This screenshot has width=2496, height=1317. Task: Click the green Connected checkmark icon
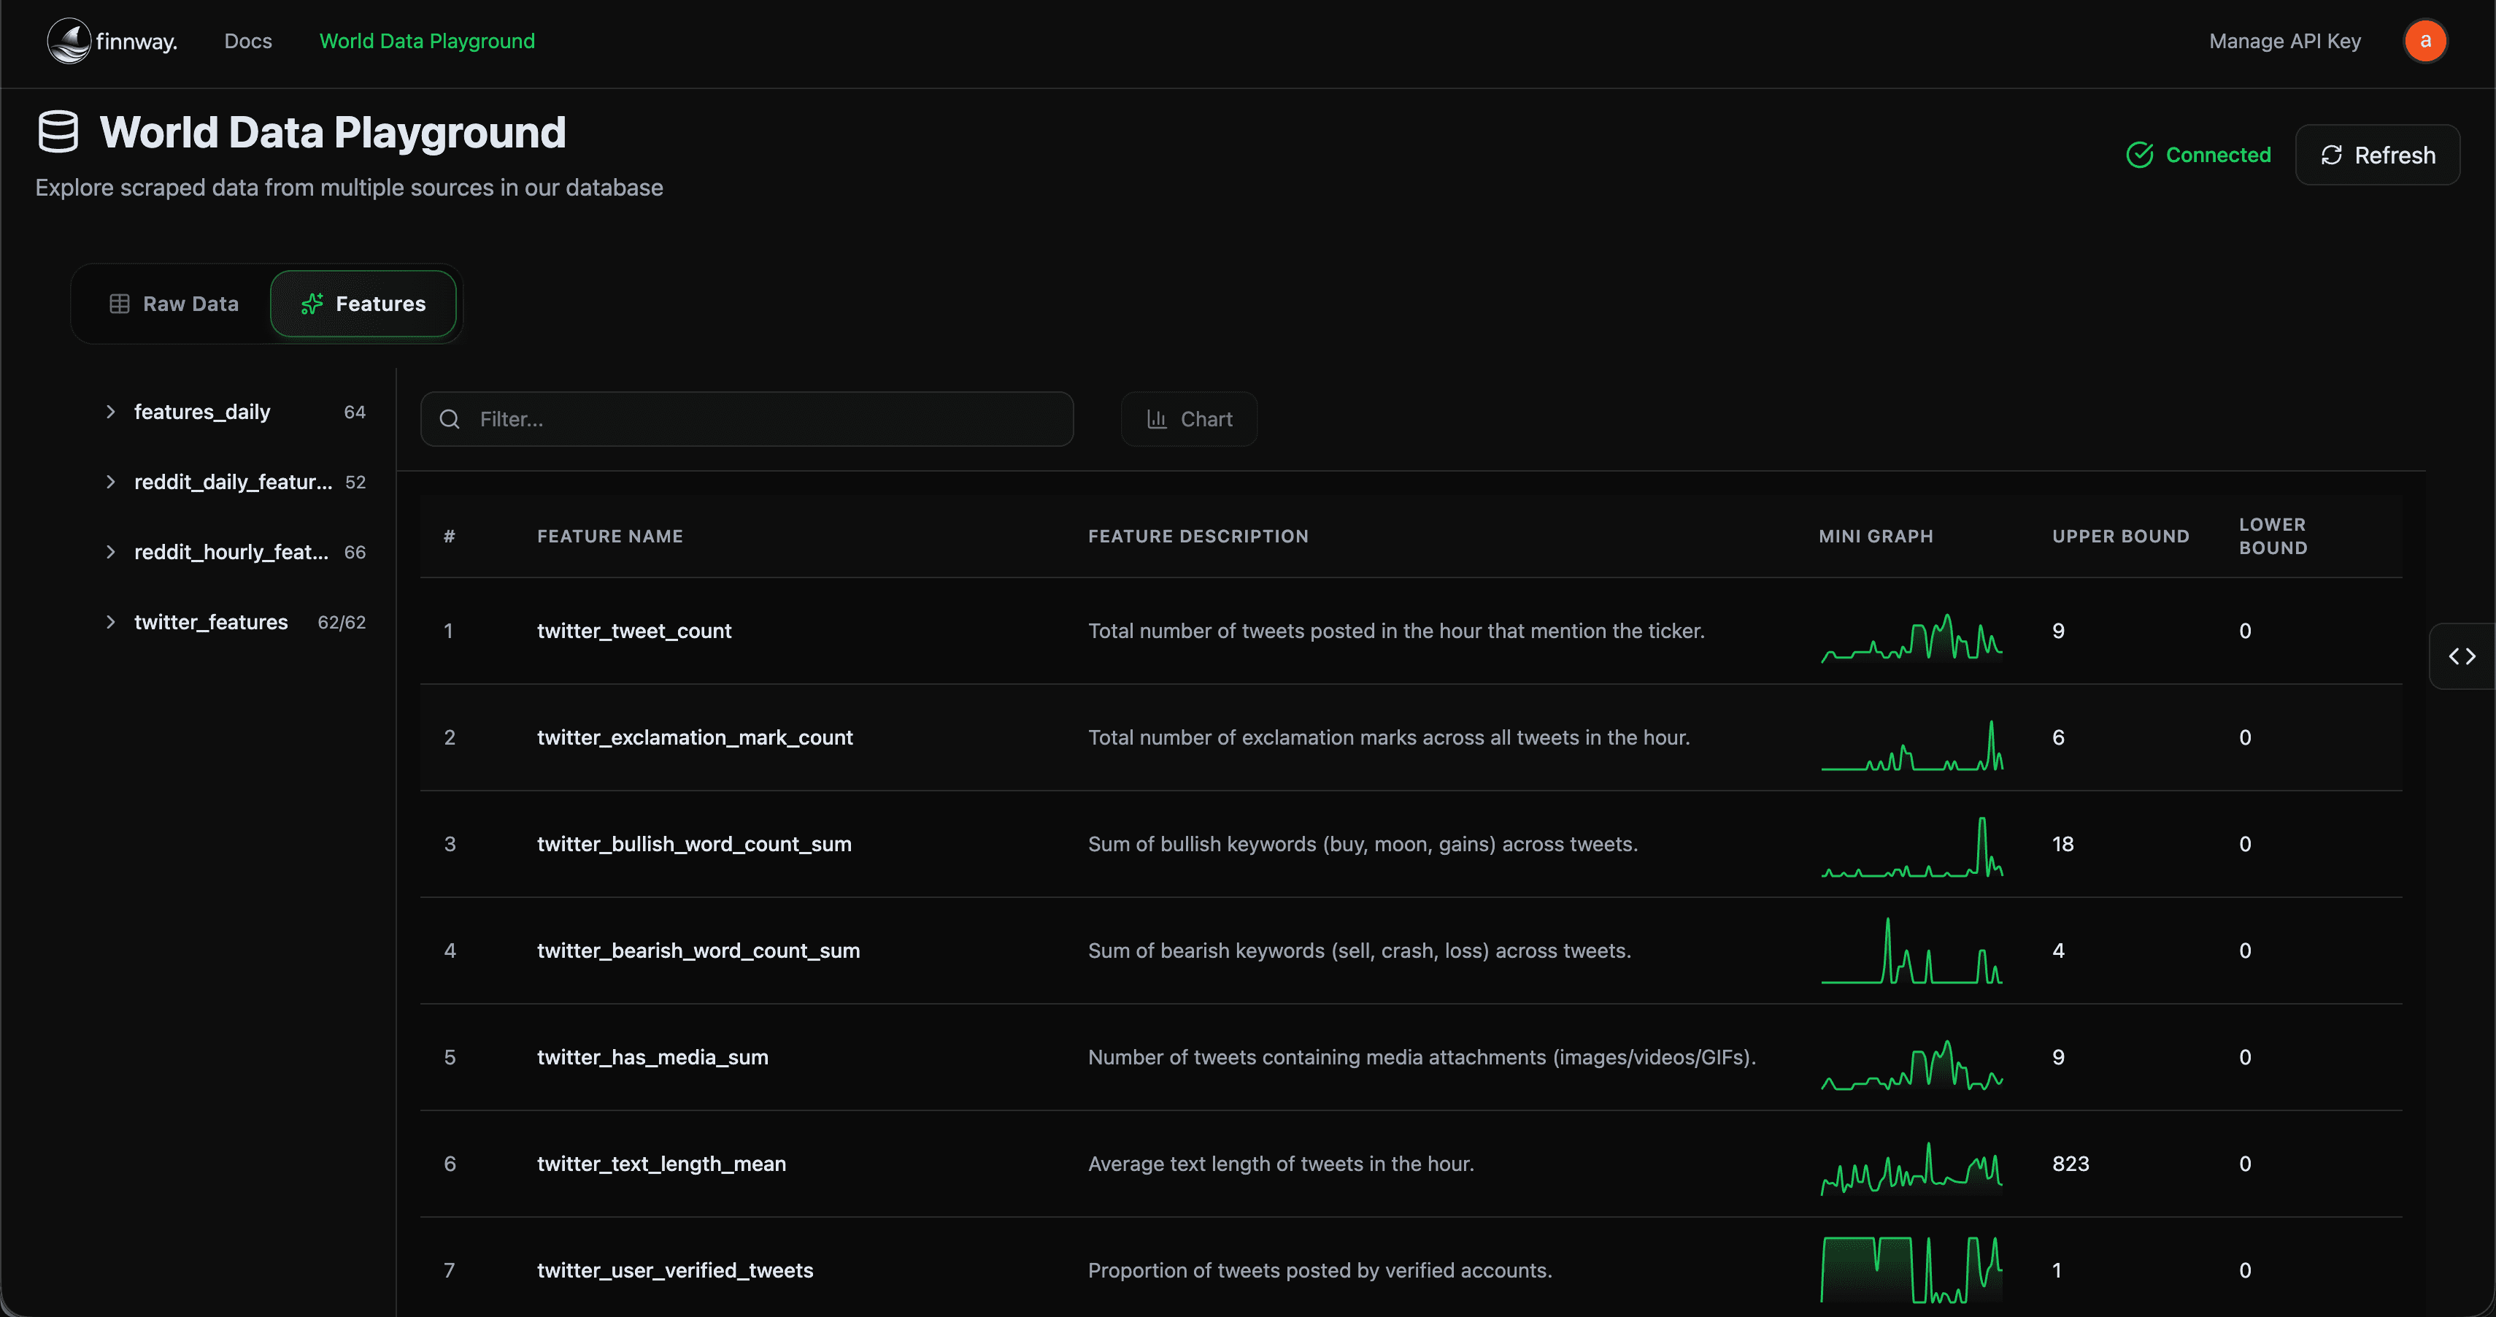point(2139,155)
